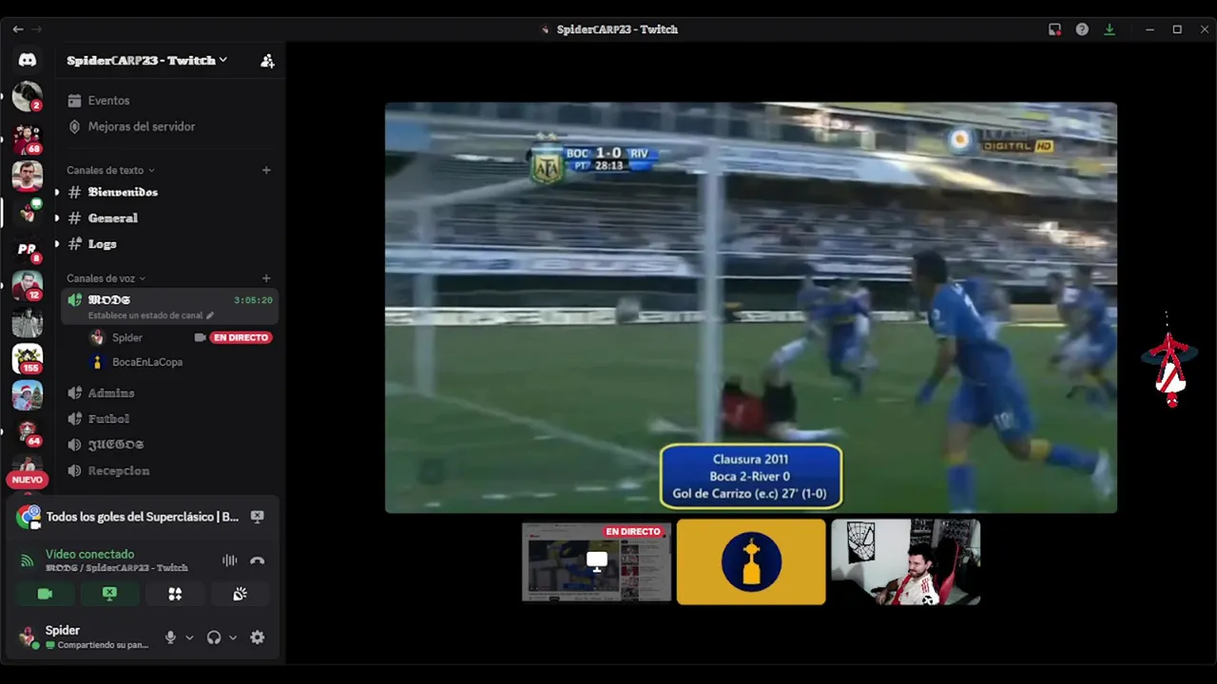The height and width of the screenshot is (684, 1217).
Task: Select the yellow BocaEnLaCopa participant tile
Action: [x=751, y=561]
